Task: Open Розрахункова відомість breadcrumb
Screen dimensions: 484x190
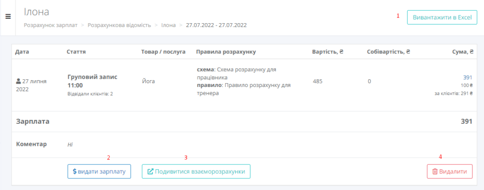Action: pos(120,25)
